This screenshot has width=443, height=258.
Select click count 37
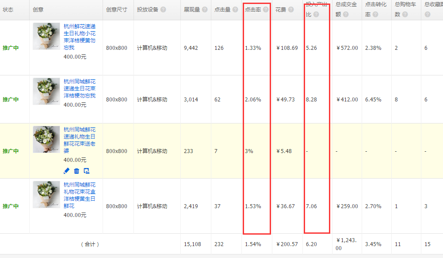tap(217, 206)
